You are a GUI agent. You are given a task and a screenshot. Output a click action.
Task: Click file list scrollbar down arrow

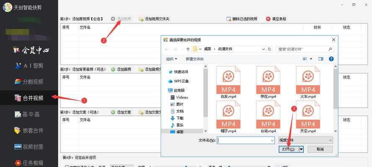pyautogui.click(x=336, y=131)
